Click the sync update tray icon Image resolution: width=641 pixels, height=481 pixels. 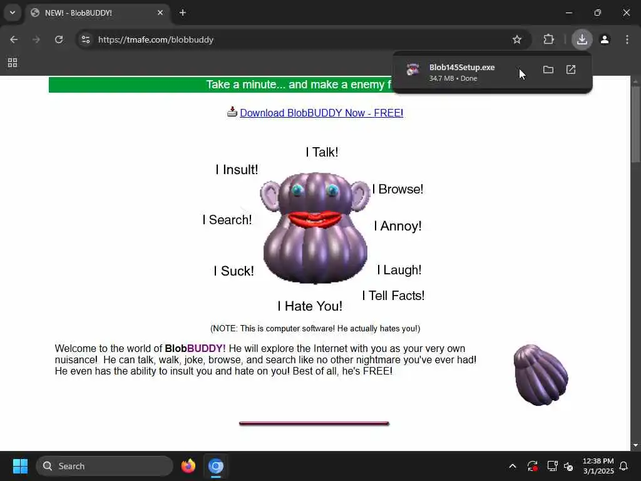tap(532, 466)
